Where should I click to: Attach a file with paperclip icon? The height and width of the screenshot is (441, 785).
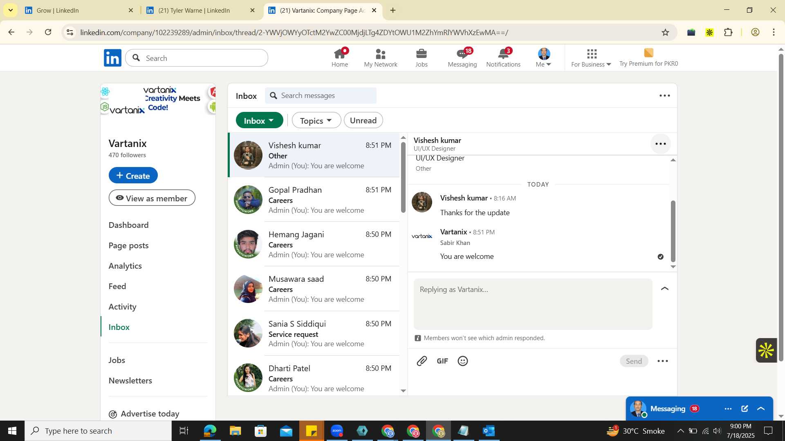422,361
